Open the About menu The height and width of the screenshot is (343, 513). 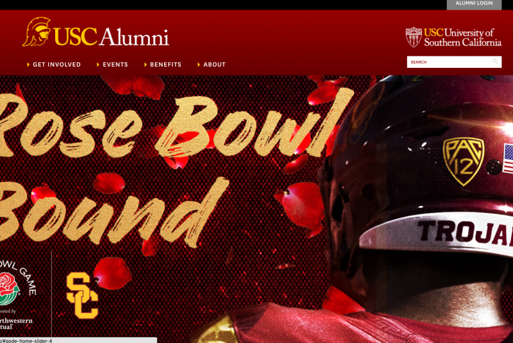214,65
